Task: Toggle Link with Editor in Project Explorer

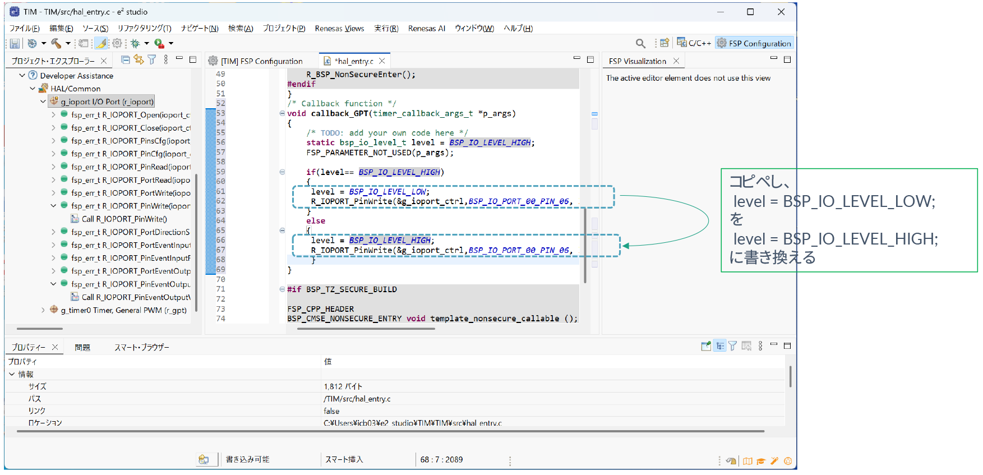Action: (139, 60)
